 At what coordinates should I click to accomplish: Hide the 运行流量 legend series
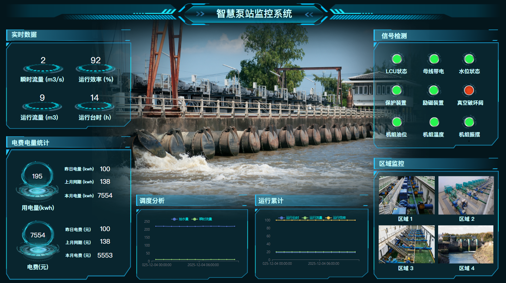pos(312,218)
